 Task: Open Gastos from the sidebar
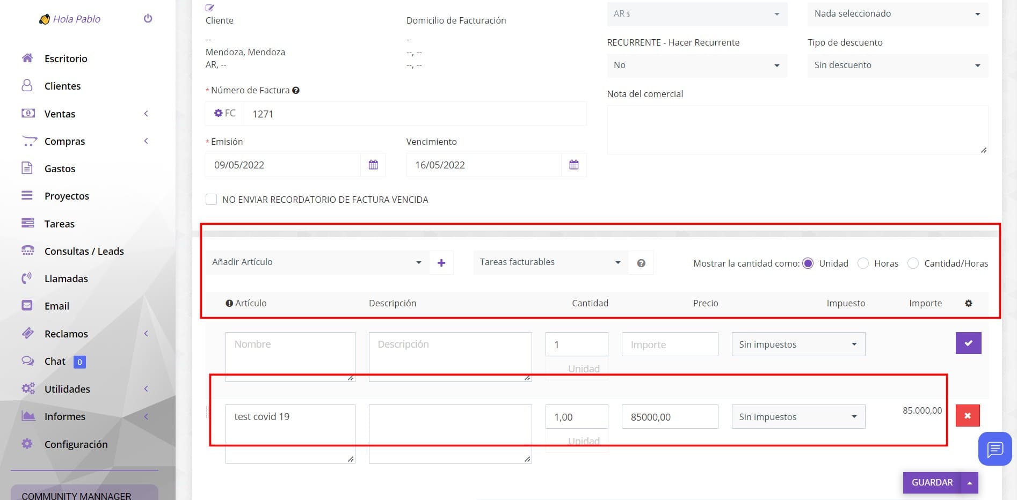pyautogui.click(x=60, y=168)
